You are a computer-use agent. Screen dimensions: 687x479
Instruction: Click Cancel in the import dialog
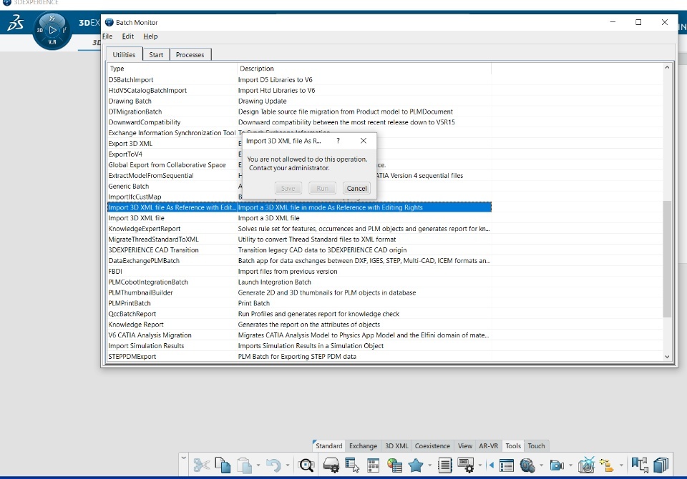[x=356, y=188]
